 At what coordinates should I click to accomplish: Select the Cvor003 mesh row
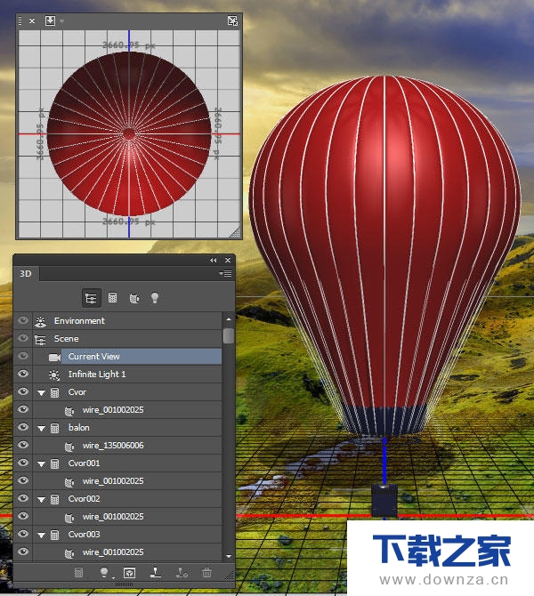tap(127, 535)
